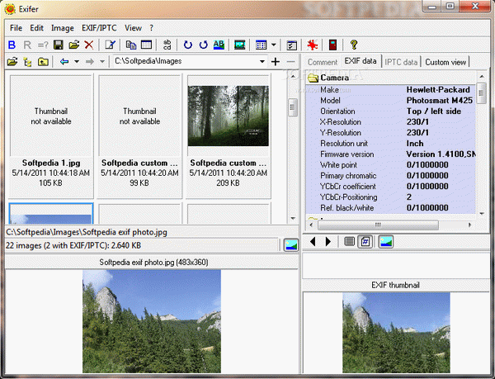This screenshot has width=495, height=379.
Task: Open the EXIF/IPTC menu
Action: point(99,28)
